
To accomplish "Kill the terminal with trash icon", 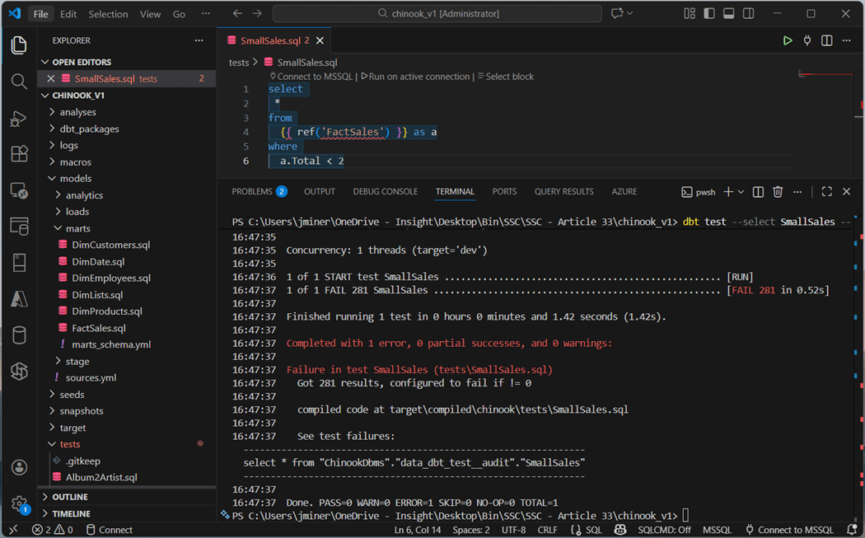I will pos(778,192).
